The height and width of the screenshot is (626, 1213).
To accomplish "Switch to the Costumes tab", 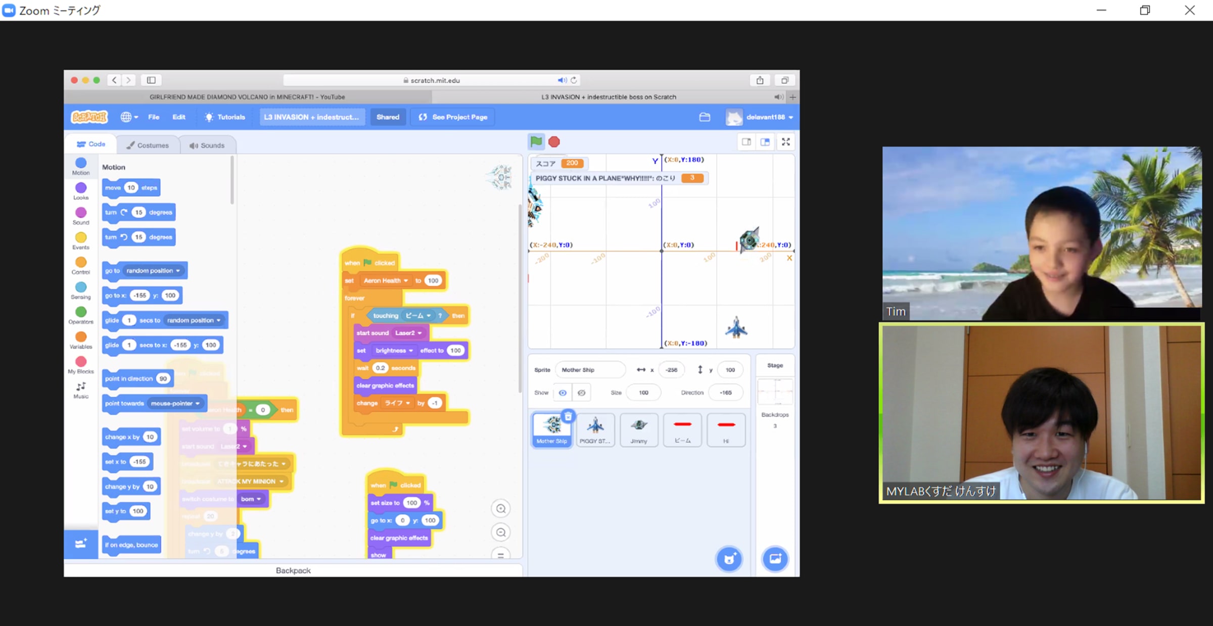I will (148, 146).
